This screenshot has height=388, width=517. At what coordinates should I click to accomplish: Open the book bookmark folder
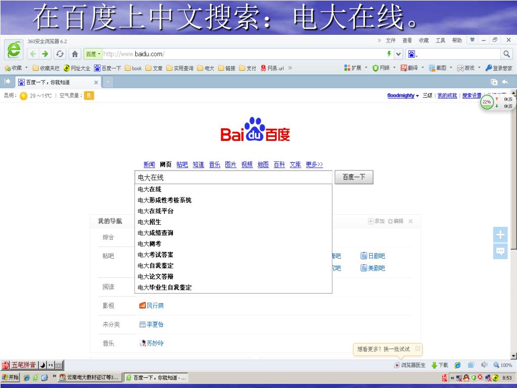click(x=133, y=68)
